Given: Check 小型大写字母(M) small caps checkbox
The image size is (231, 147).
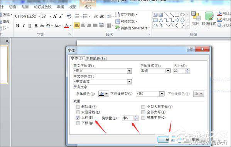Looking at the screenshot, I should point(143,107).
